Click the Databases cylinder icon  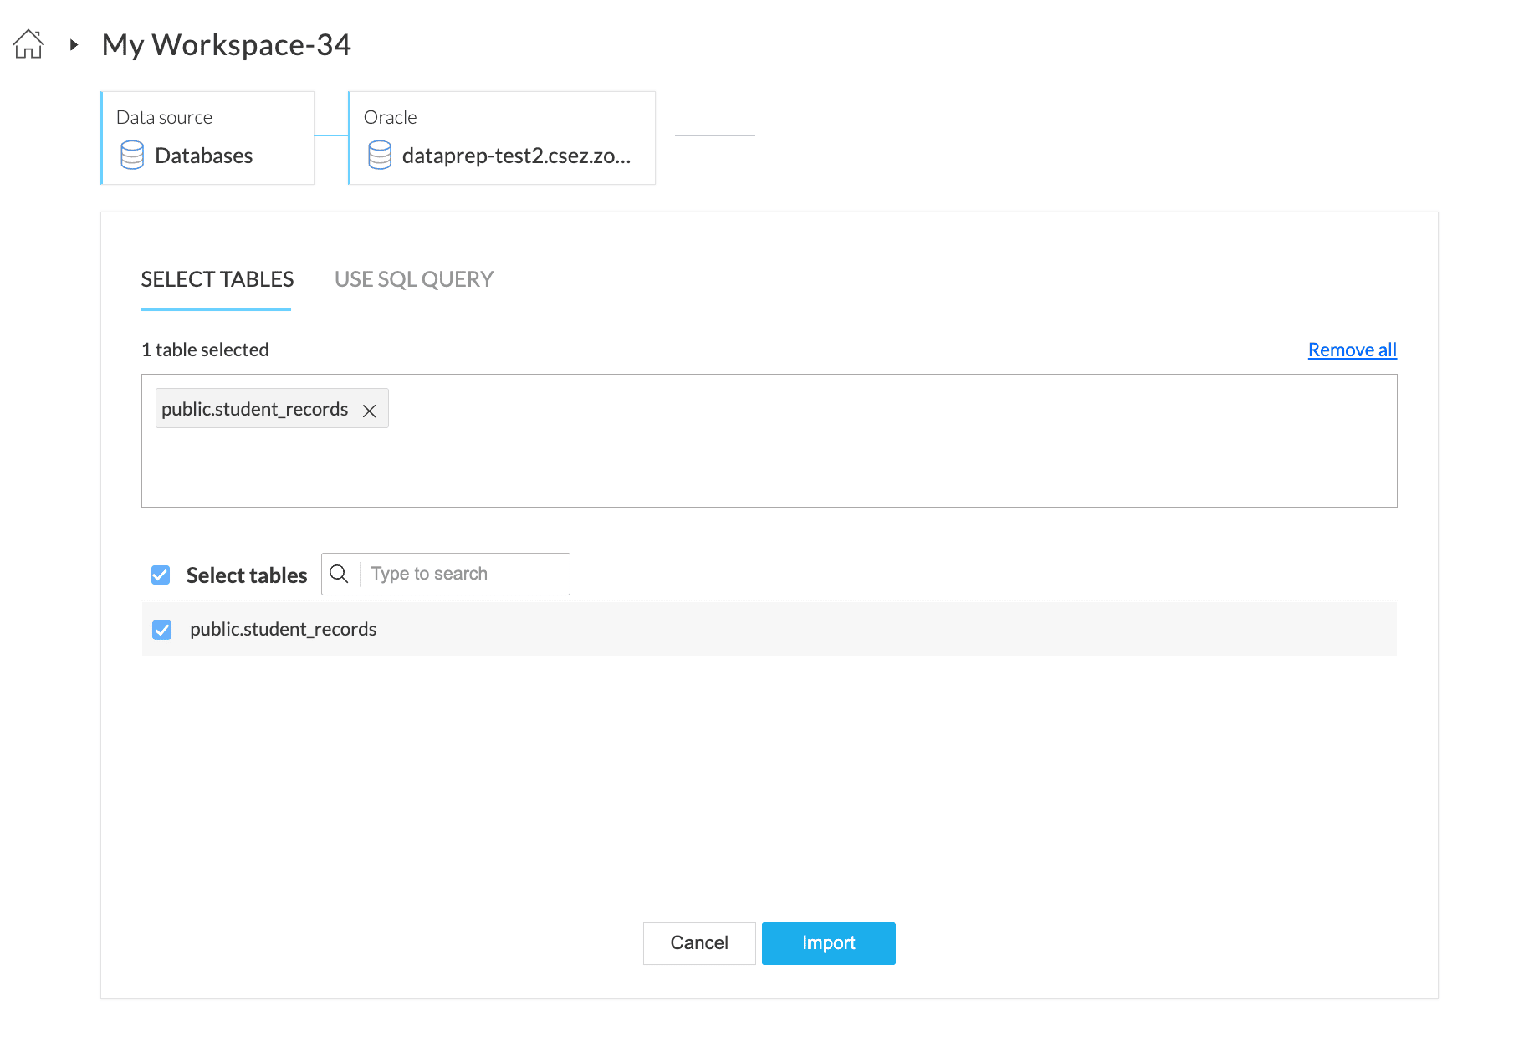coord(132,156)
